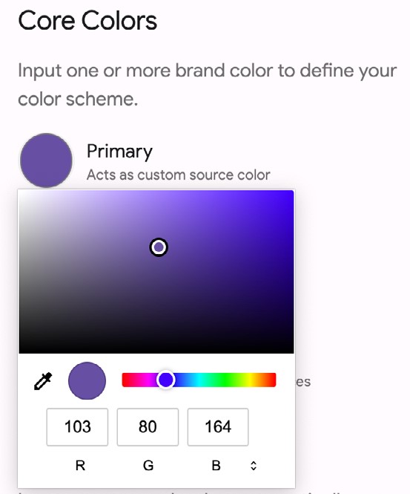Pick pure white in top-left of gradient area

(x=21, y=192)
